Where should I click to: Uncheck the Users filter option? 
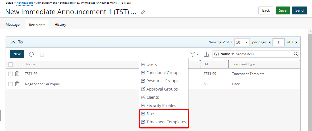(143, 65)
